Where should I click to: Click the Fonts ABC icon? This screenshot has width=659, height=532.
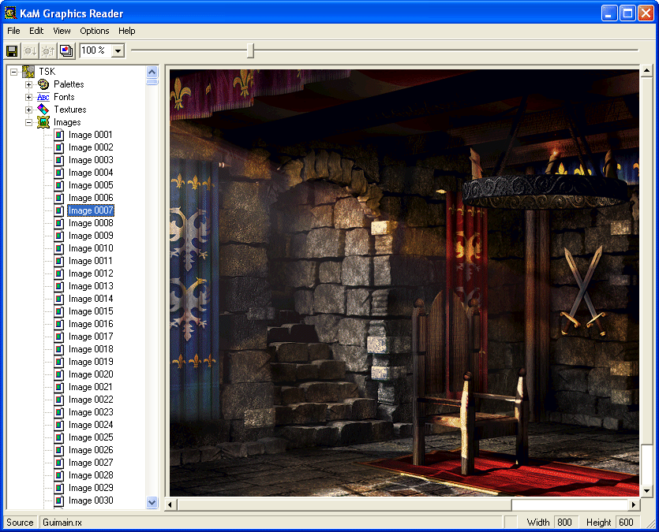[43, 97]
